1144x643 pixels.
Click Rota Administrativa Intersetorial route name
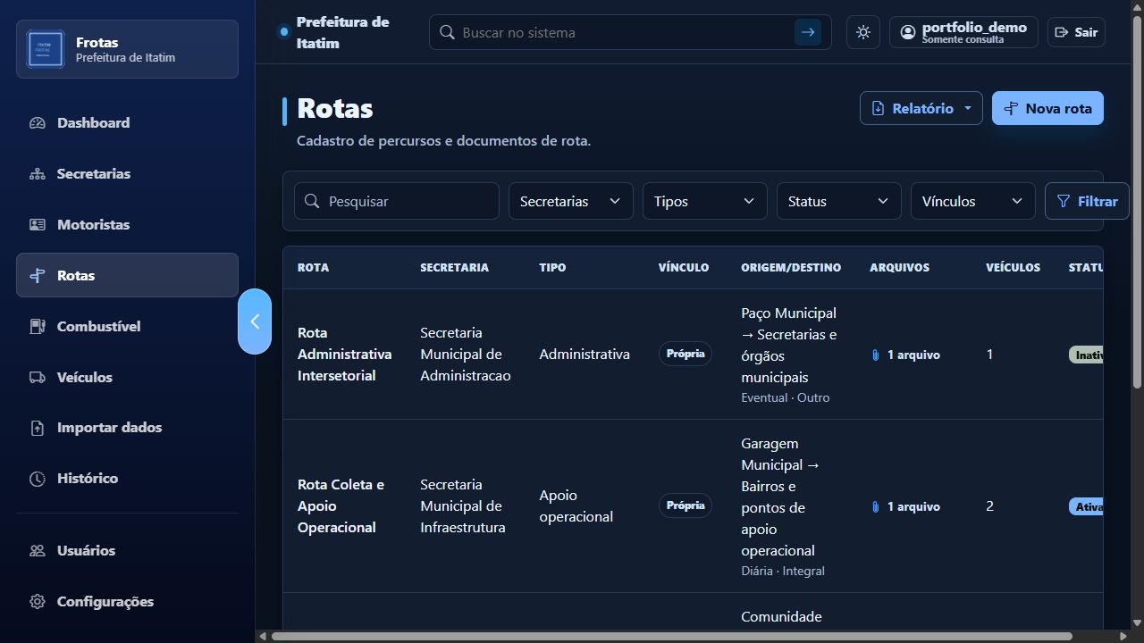(344, 355)
